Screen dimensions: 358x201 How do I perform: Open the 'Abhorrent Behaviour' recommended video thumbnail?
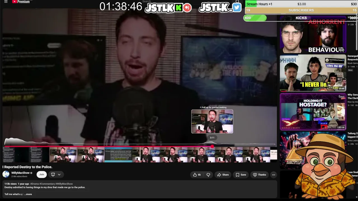pos(313,34)
